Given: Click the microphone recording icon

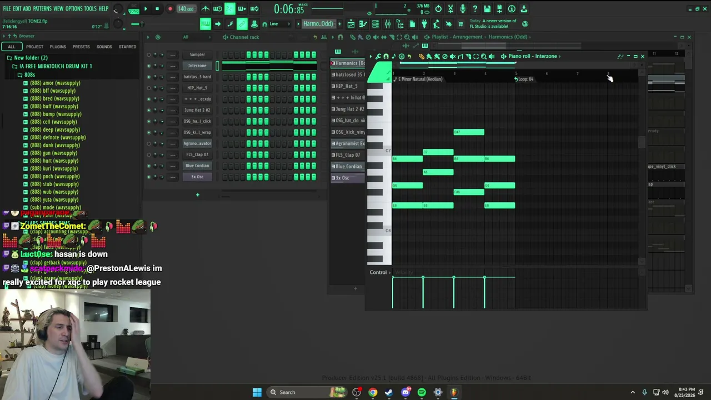Looking at the screenshot, I should [x=463, y=9].
